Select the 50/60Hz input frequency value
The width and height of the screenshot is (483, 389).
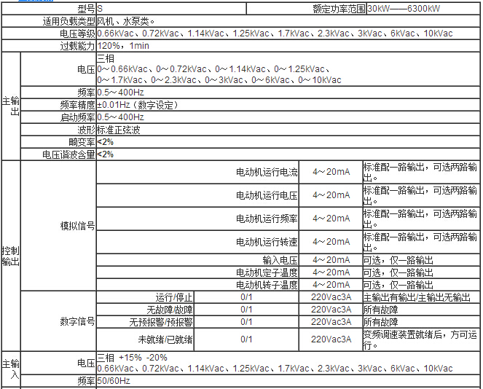[114, 381]
